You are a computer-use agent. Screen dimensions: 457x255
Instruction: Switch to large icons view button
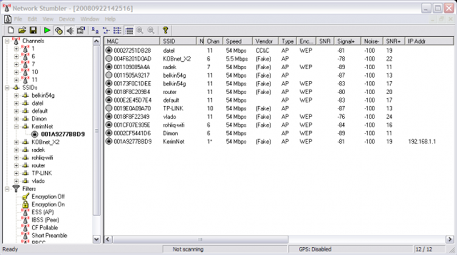95,30
